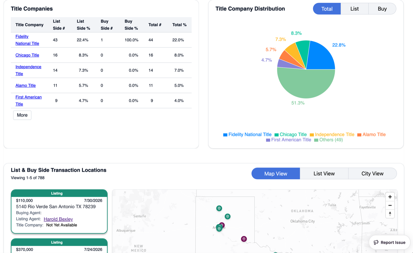Show Total title company distribution

point(327,9)
